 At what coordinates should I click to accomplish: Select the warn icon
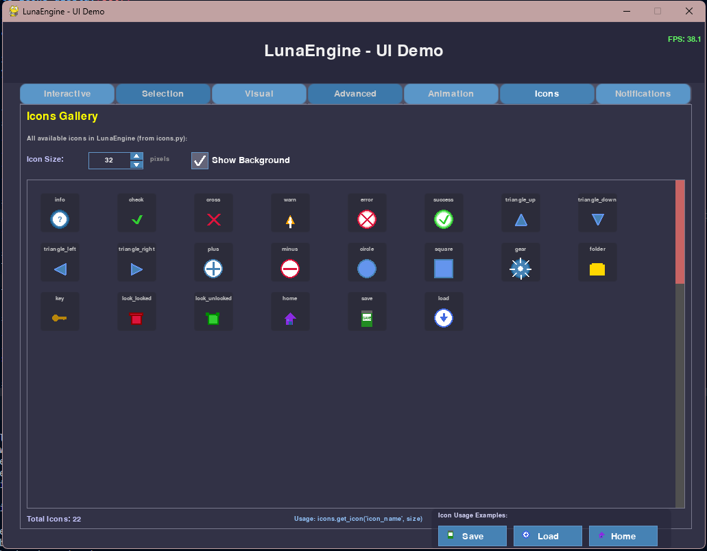tap(290, 219)
